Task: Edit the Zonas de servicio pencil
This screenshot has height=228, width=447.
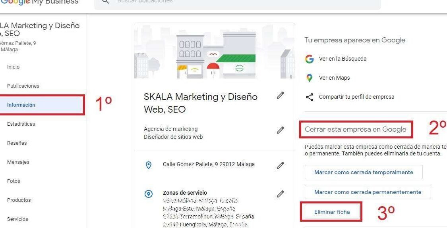Action: (x=281, y=194)
